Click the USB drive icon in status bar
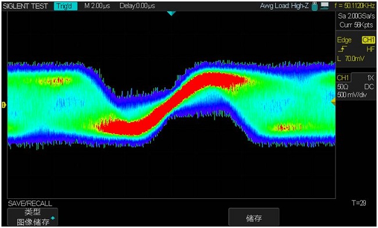378x228 pixels. tap(315, 6)
